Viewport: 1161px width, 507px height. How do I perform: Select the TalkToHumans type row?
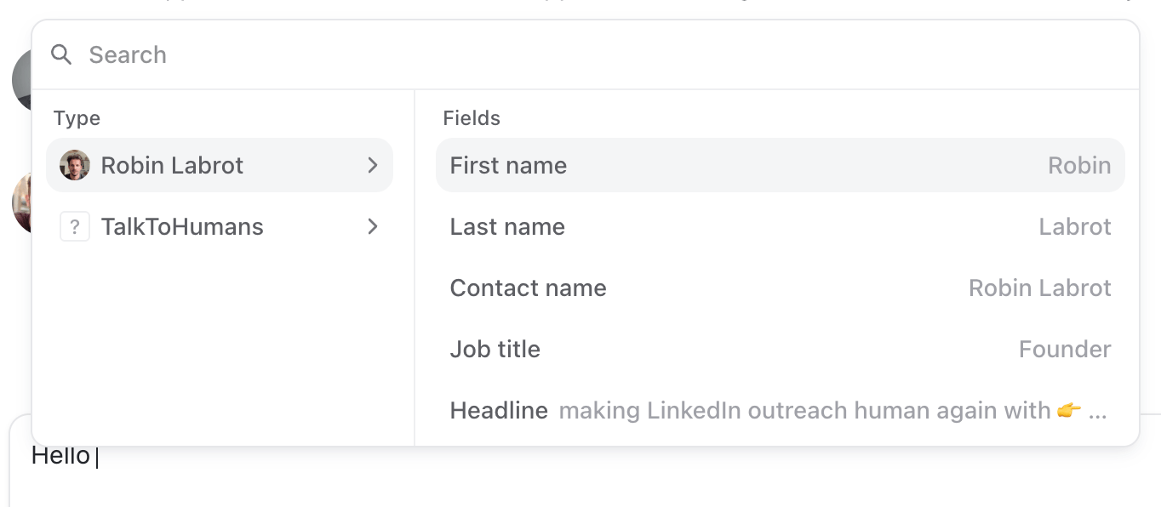(220, 226)
